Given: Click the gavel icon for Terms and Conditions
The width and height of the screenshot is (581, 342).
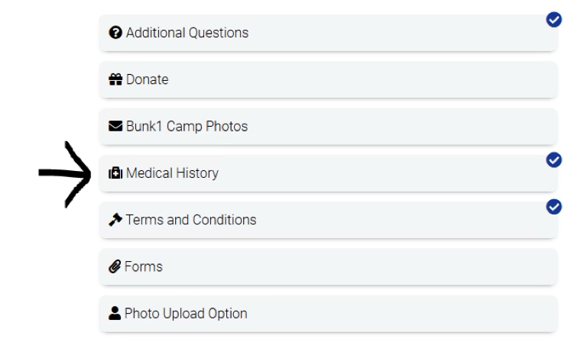Looking at the screenshot, I should [x=117, y=220].
